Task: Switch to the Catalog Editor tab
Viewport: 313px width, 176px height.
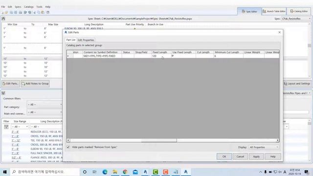Action: coord(299,11)
